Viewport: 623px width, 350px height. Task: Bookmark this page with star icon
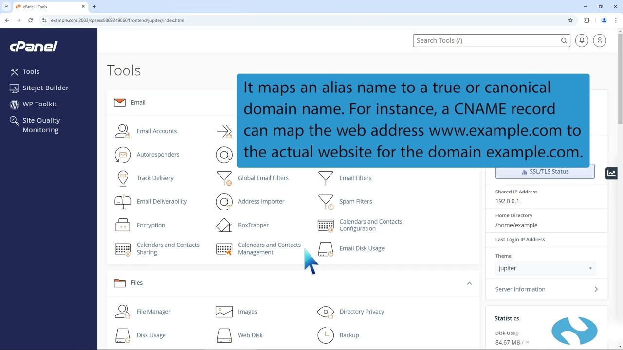tap(570, 20)
